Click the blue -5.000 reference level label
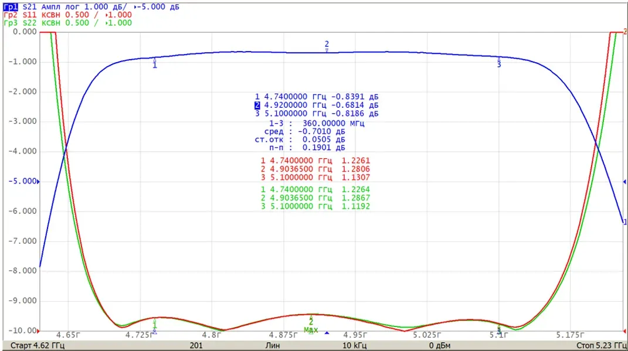 pyautogui.click(x=22, y=181)
